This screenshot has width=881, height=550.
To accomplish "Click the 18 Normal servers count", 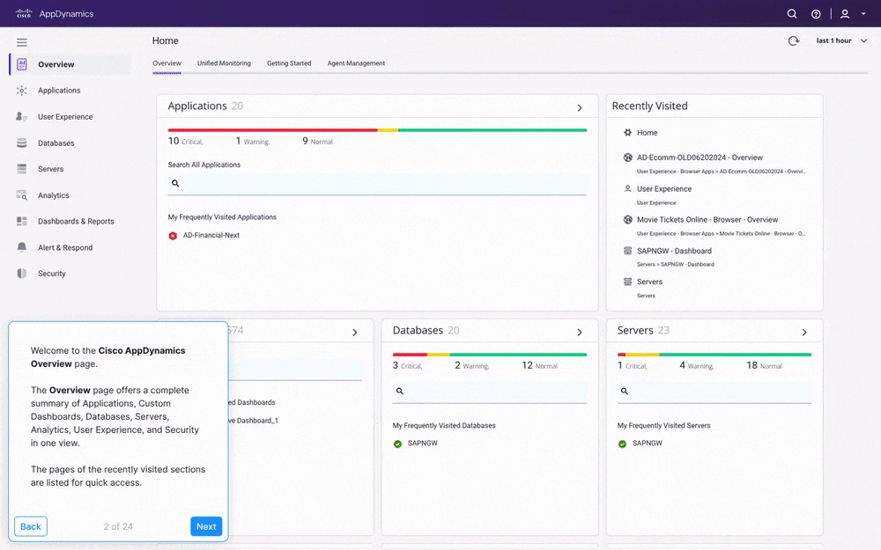I will [764, 365].
